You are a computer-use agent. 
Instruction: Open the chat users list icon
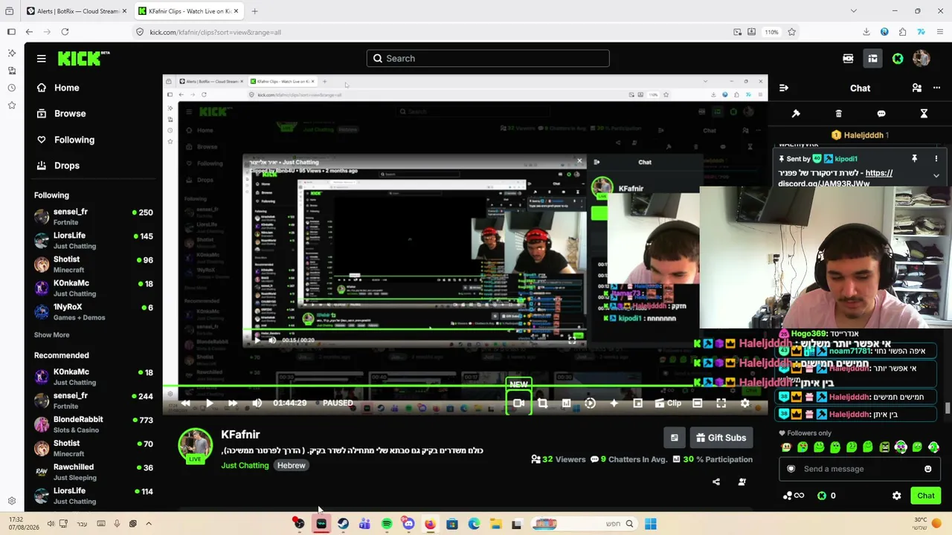(x=917, y=88)
